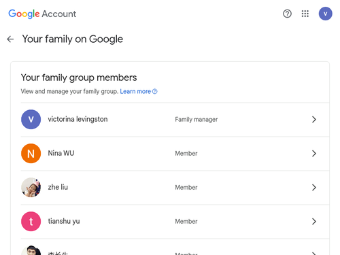The height and width of the screenshot is (255, 340).
Task: Go back using the left arrow
Action: coord(10,39)
